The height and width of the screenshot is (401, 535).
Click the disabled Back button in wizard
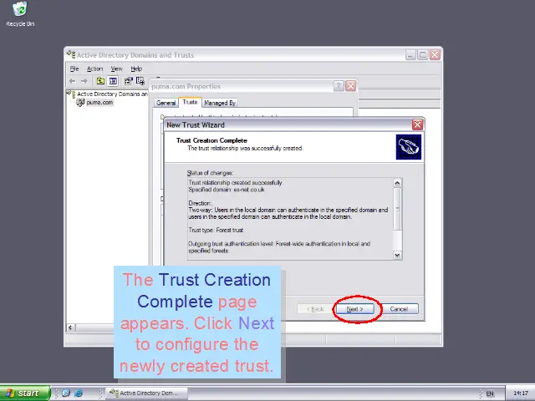(x=315, y=309)
